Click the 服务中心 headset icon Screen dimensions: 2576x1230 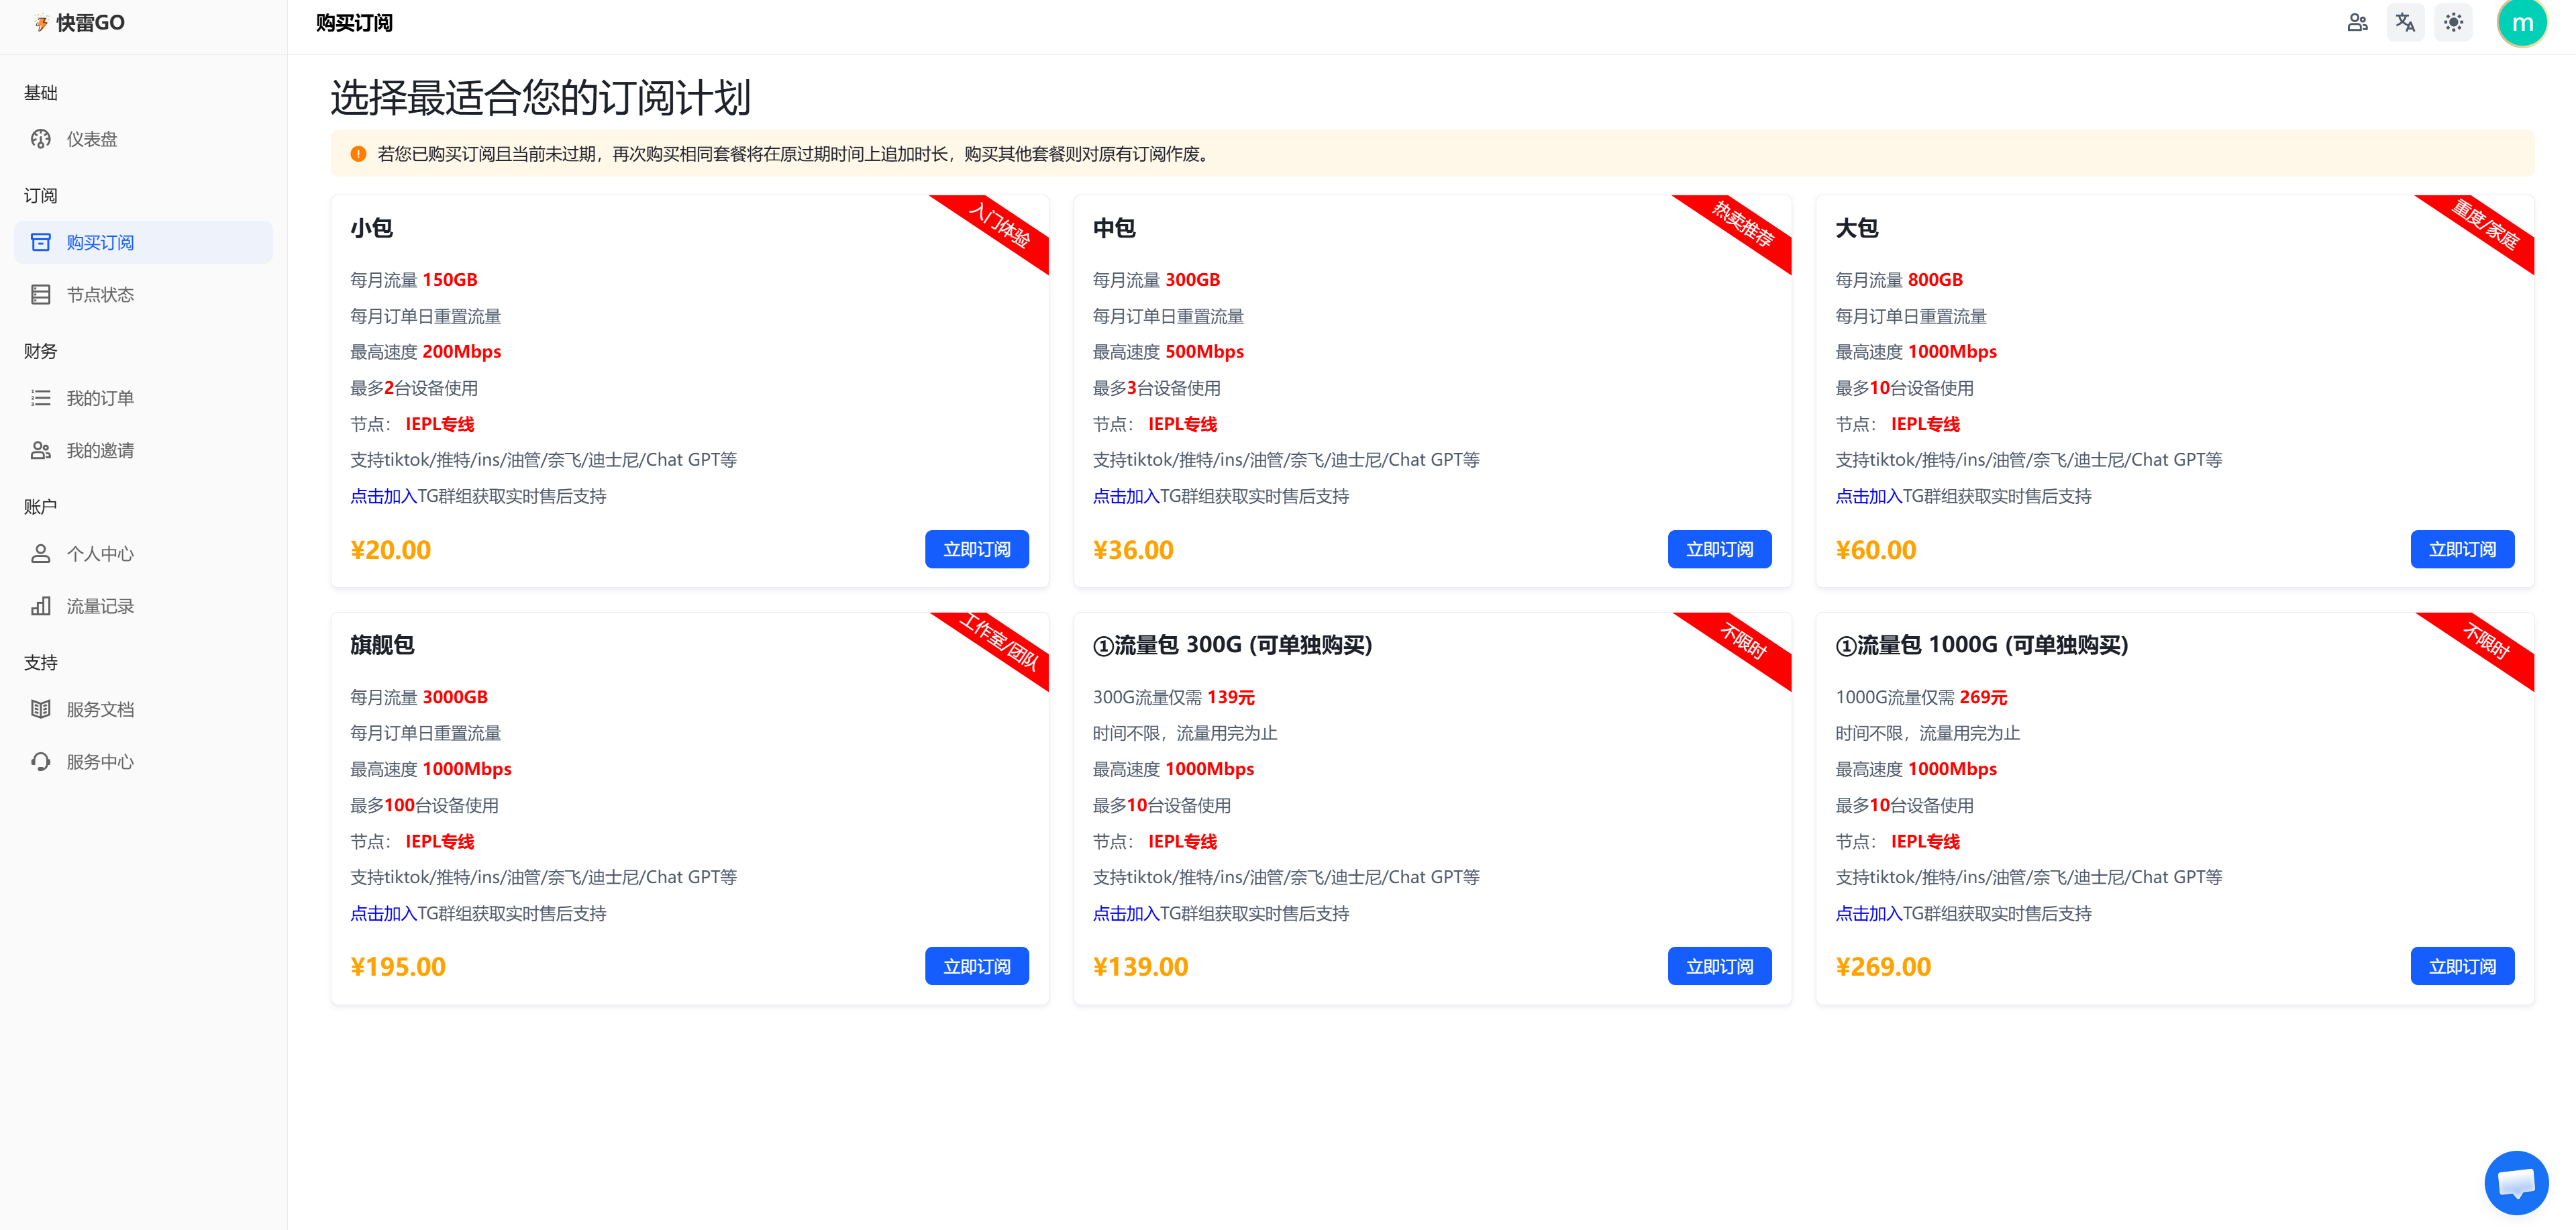pos(41,762)
